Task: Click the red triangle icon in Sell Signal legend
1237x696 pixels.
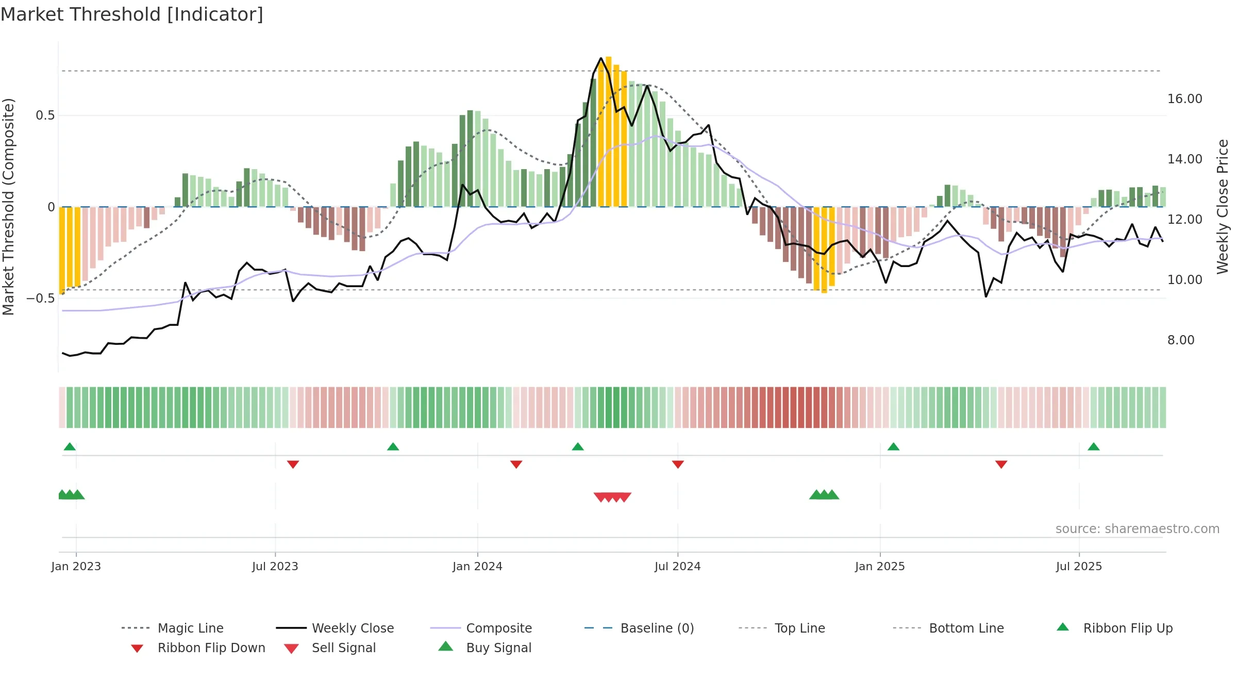Action: [x=291, y=649]
